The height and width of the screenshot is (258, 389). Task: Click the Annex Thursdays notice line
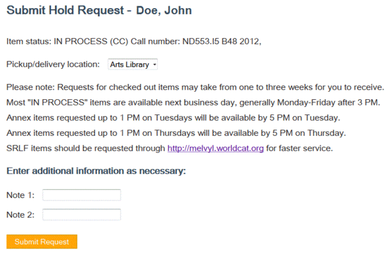tap(176, 133)
